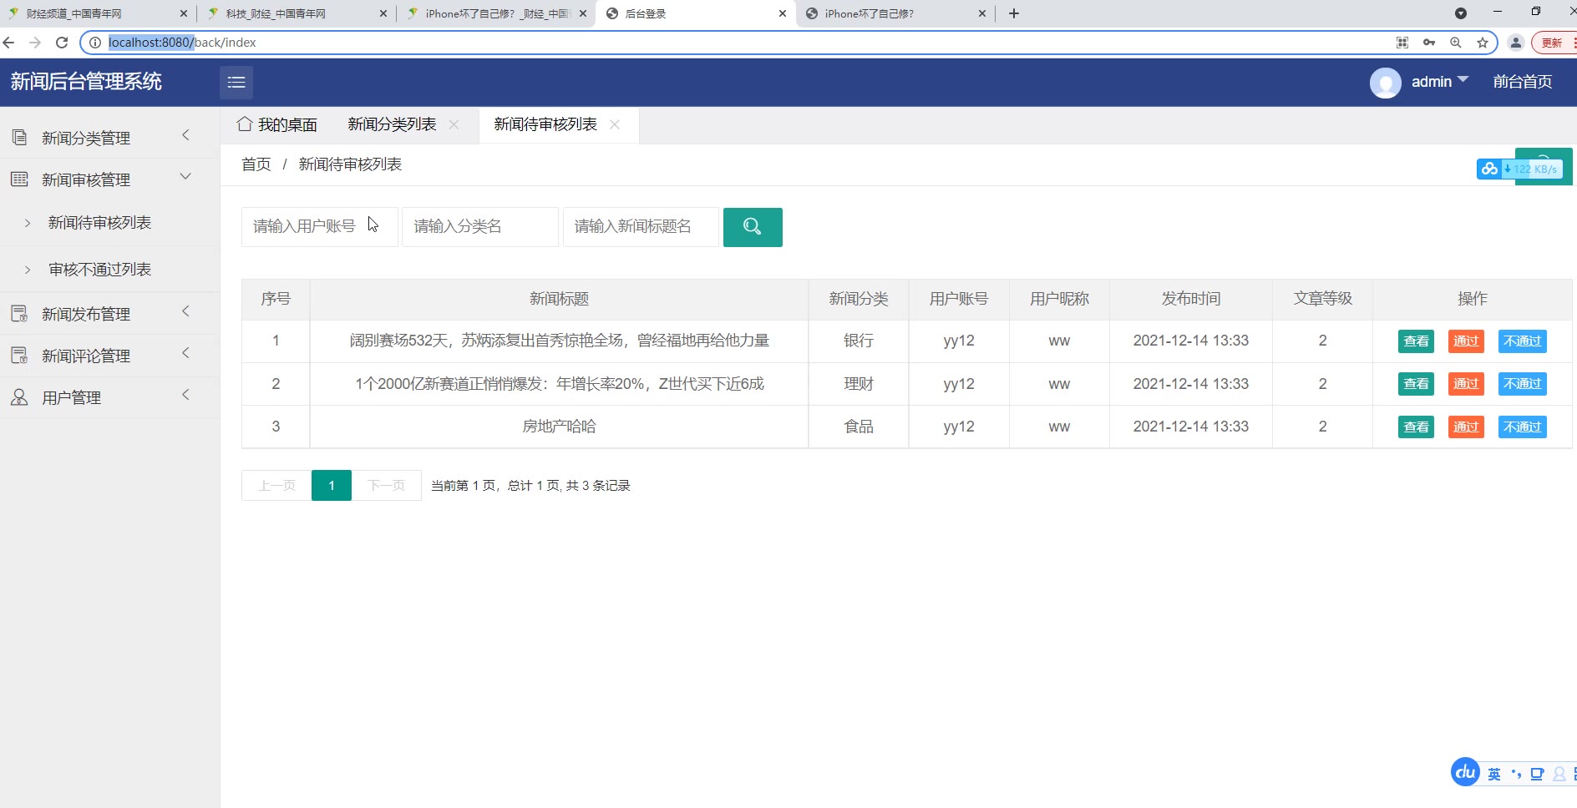
Task: Expand the 新闻发布管理 menu chevron
Action: (186, 311)
